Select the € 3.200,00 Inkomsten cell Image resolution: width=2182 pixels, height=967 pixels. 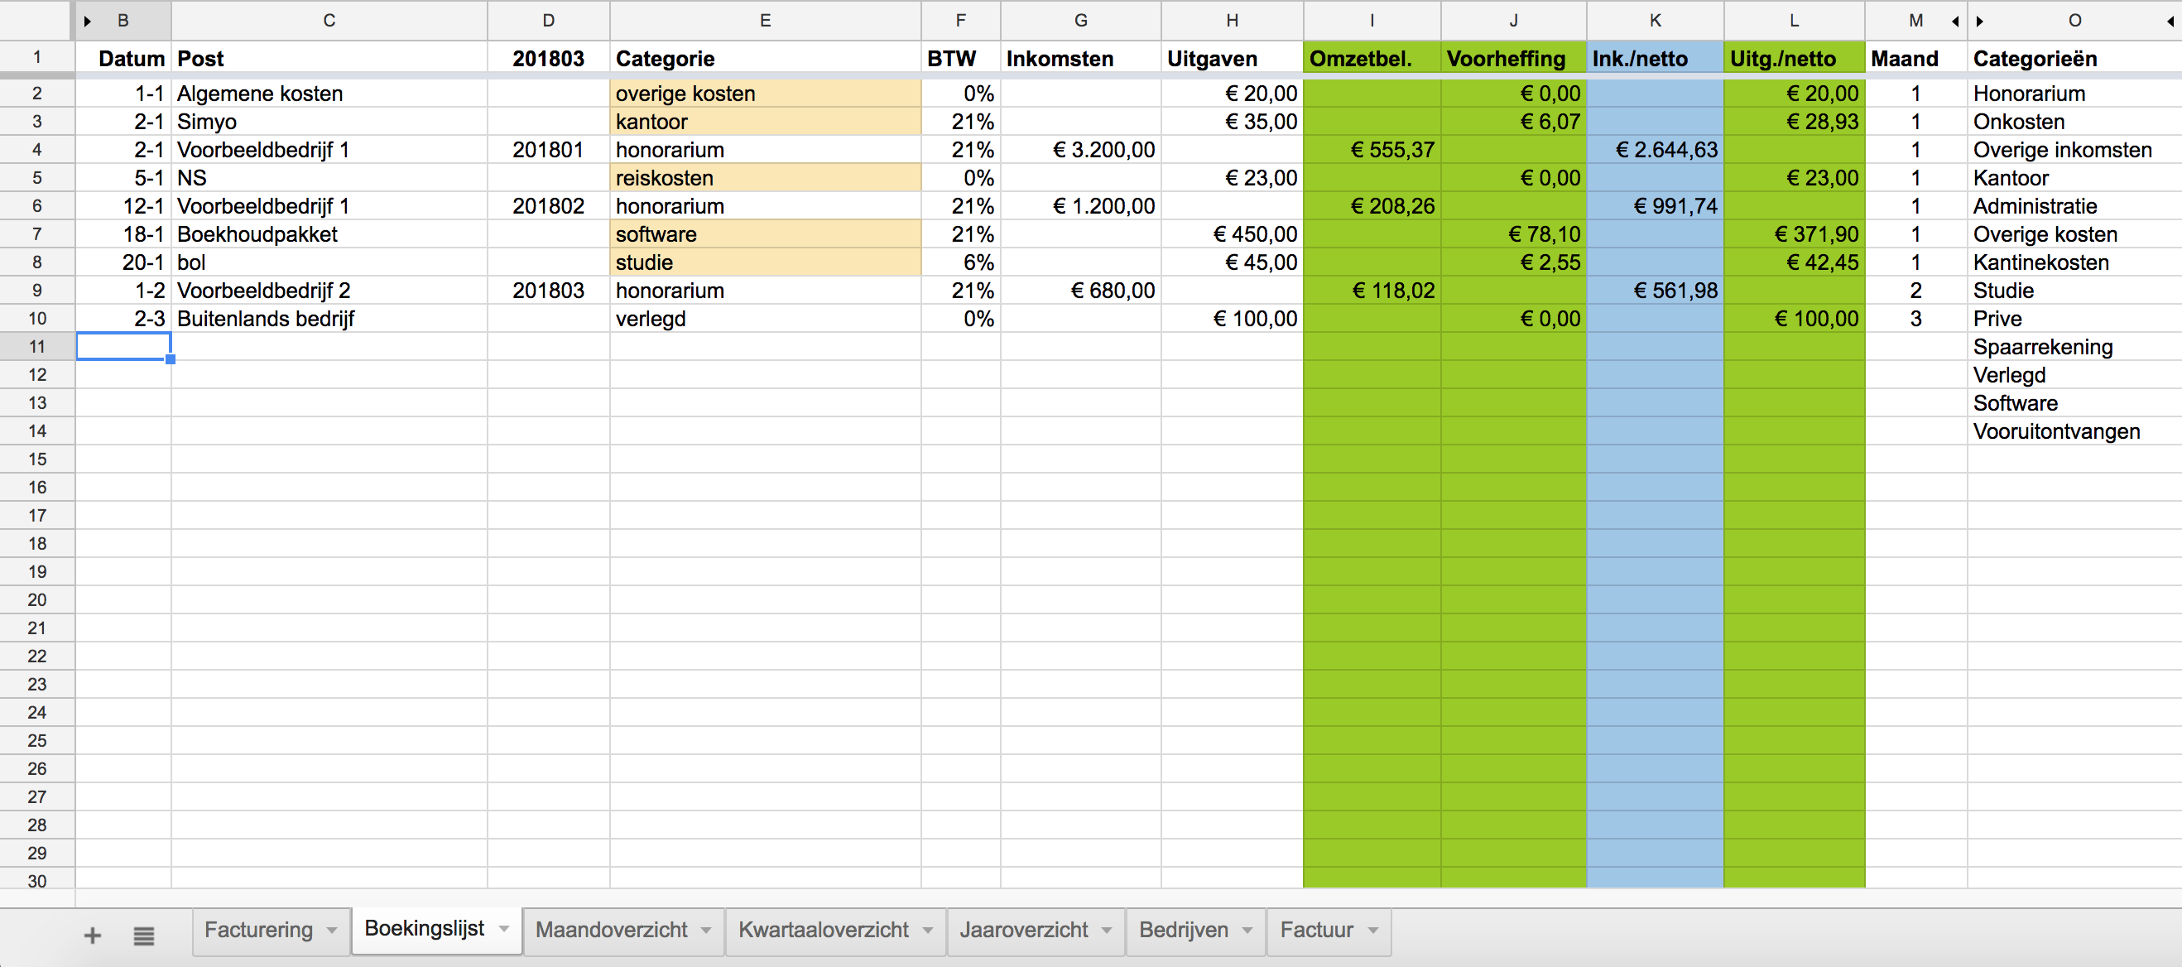click(1081, 150)
